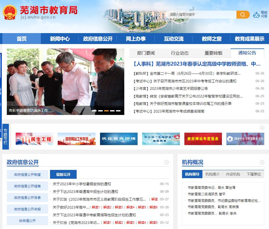Open the 智能问答 robot assistant icon
The height and width of the screenshot is (229, 269).
click(257, 14)
